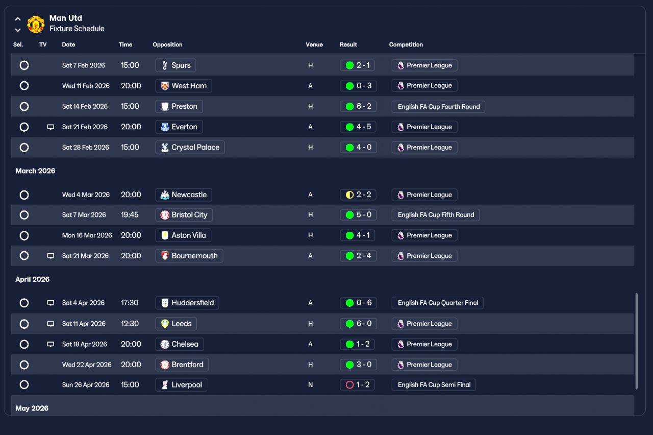Screen dimensions: 653x435
Task: Click the Man Utd club crest
Action: pos(36,24)
